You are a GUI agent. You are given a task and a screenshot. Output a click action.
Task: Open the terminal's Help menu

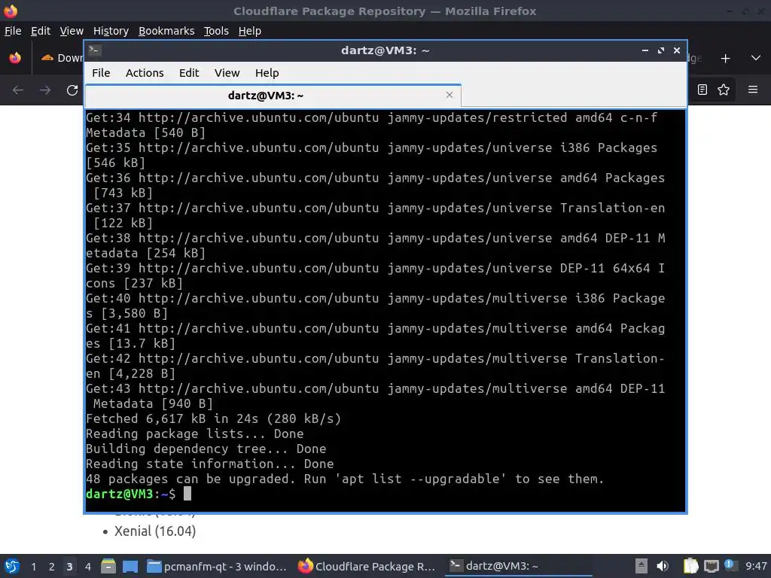click(x=267, y=73)
